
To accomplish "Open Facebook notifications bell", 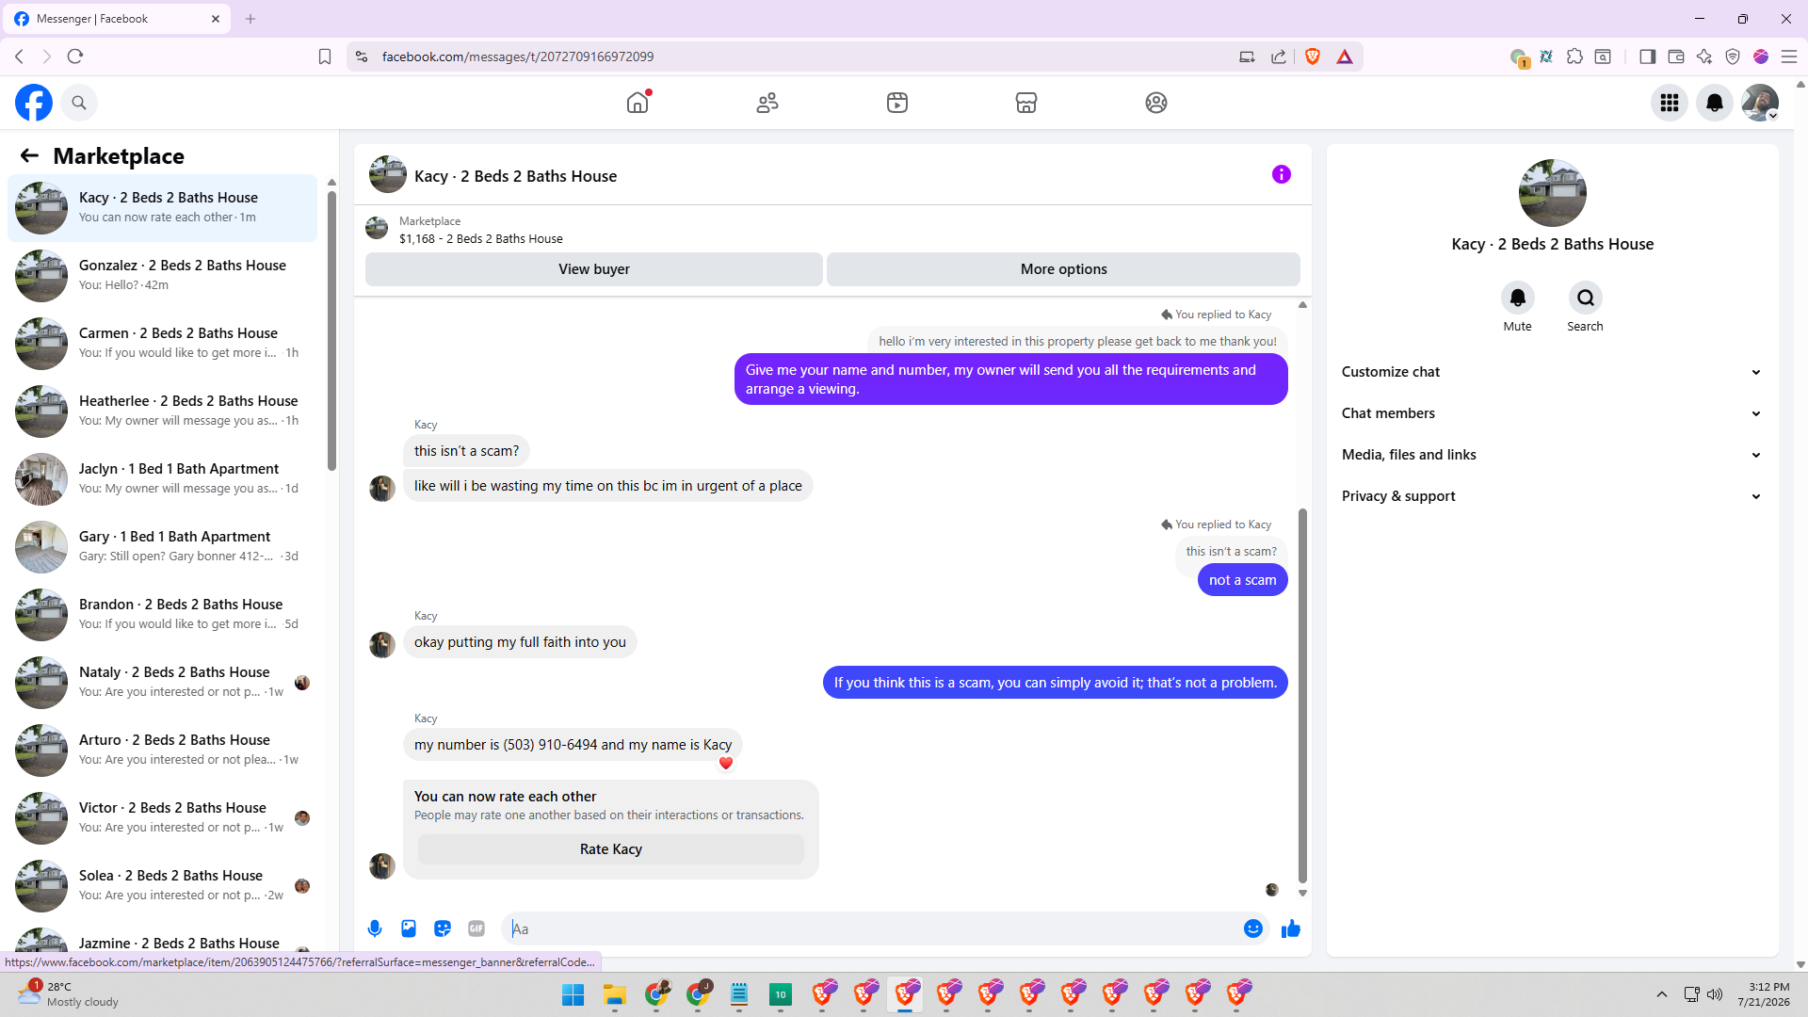I will (x=1715, y=103).
